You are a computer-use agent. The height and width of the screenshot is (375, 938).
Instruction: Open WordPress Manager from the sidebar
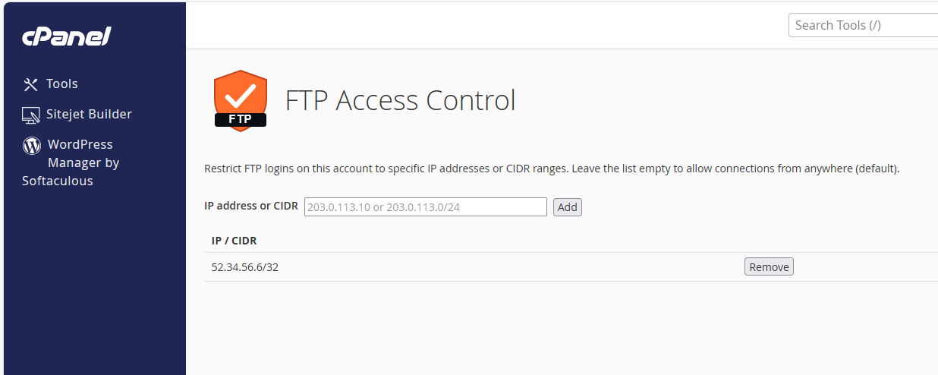tap(71, 162)
